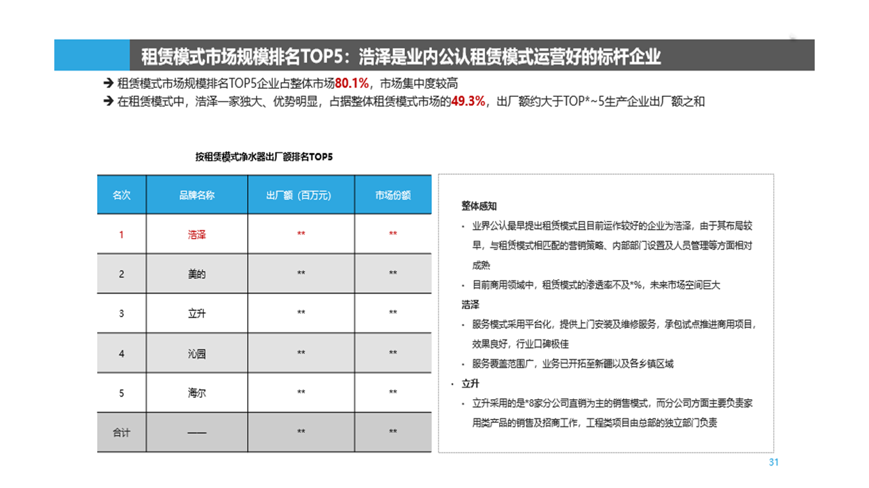Select the 立升 cell in the table
Screen dimensions: 869x488
[197, 313]
